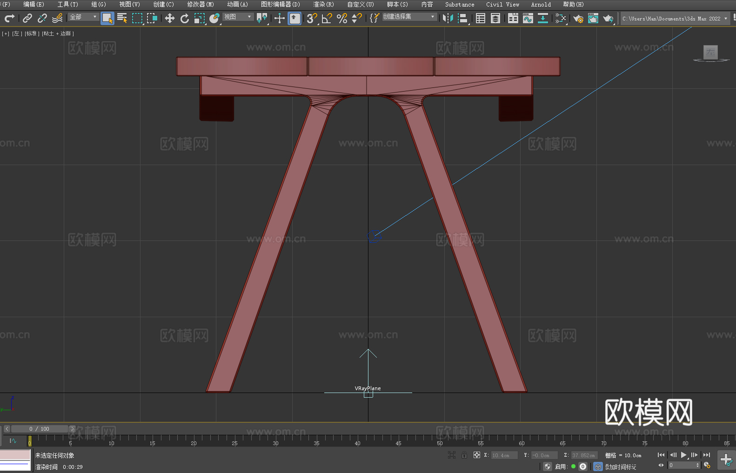Open reference coordinate dropdown 视图
The image size is (736, 473).
coord(238,17)
